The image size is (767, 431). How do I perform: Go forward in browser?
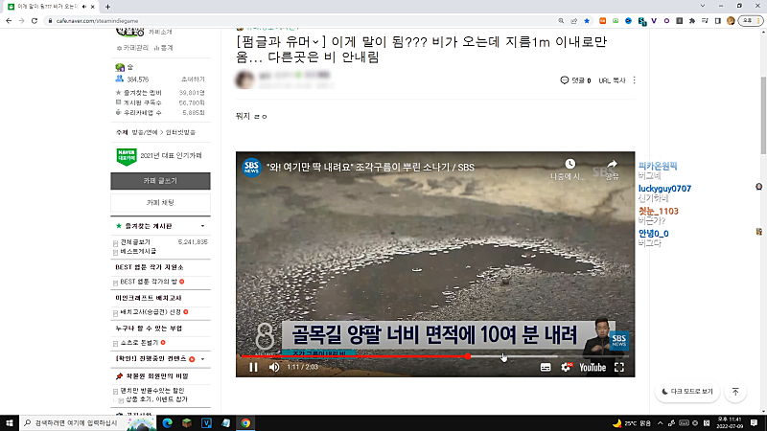[x=21, y=20]
